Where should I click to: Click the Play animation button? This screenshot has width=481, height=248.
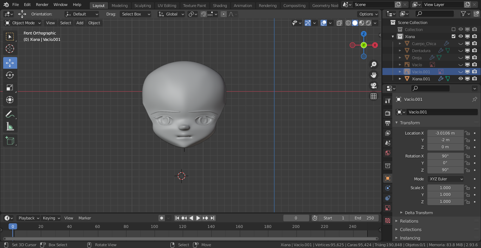198,218
